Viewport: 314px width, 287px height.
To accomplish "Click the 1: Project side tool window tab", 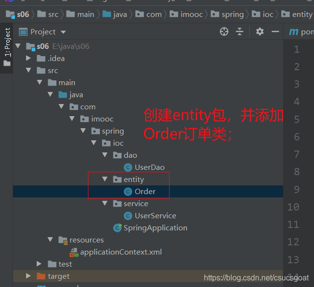I will [7, 47].
